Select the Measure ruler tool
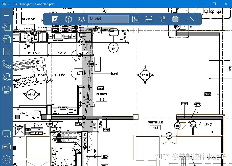232x166 pixels. [149, 19]
